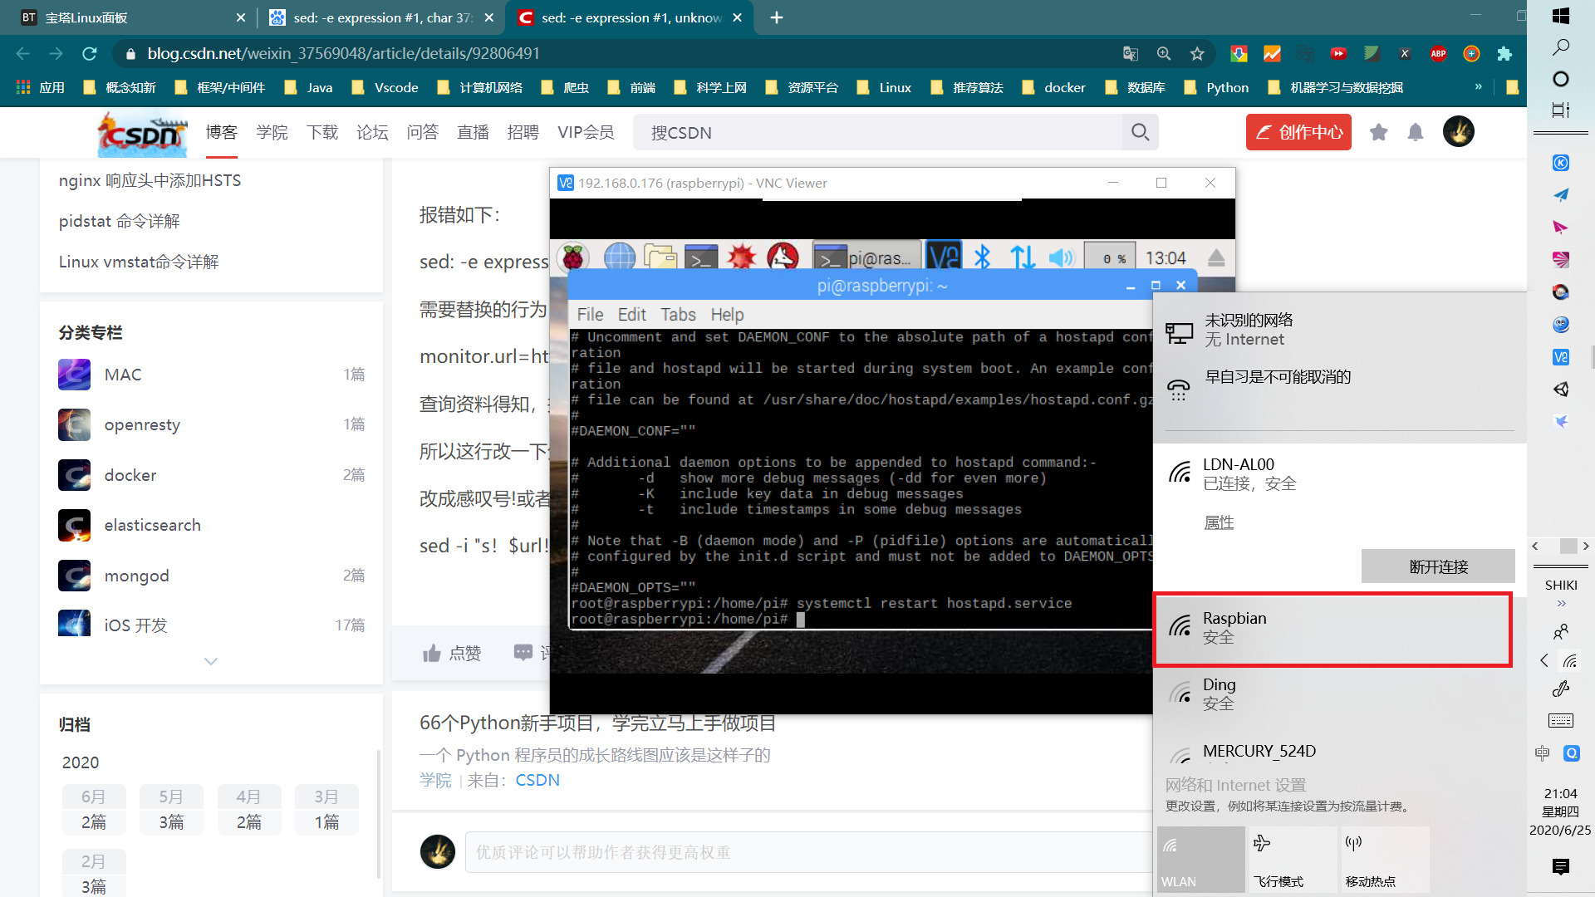Open the Edit menu in the Pi terminal

631,314
